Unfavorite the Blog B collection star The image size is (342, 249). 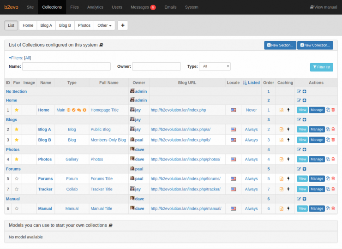[17, 140]
